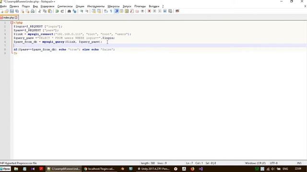The image size is (307, 172).
Task: Open the Кодировки menu
Action: point(47,6)
